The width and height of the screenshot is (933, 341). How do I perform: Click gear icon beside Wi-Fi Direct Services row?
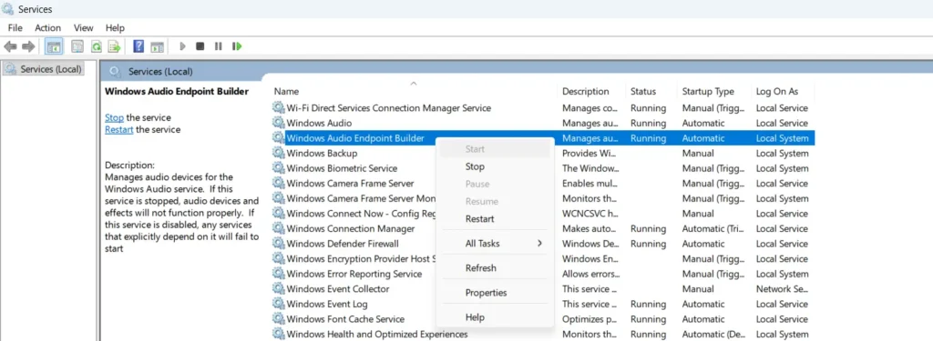coord(279,108)
